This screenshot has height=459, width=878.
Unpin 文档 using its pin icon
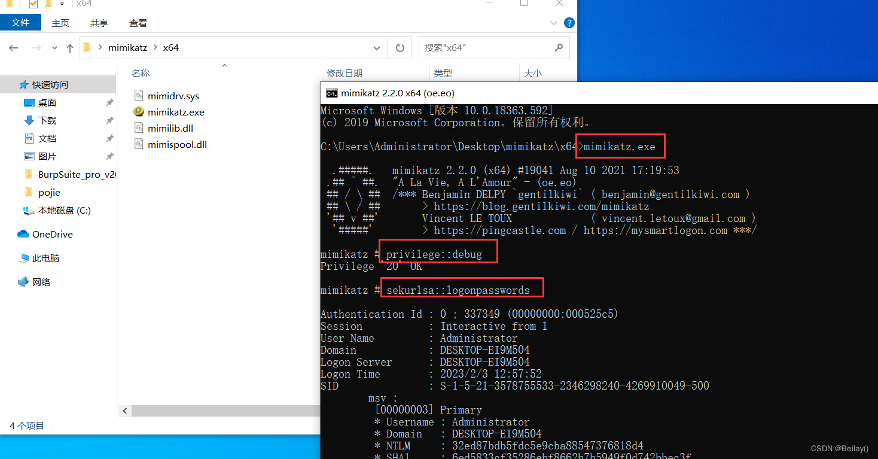109,138
